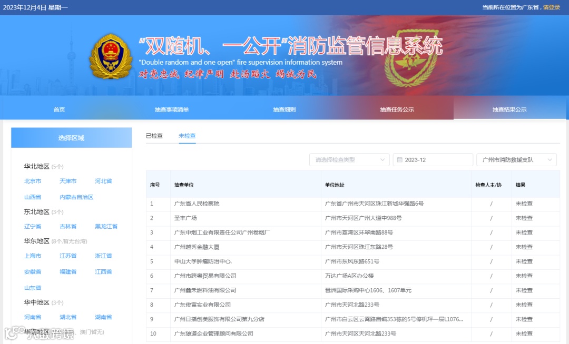Click the 东北地区 group heading
Screen dimensions: 569x344
(x=37, y=212)
